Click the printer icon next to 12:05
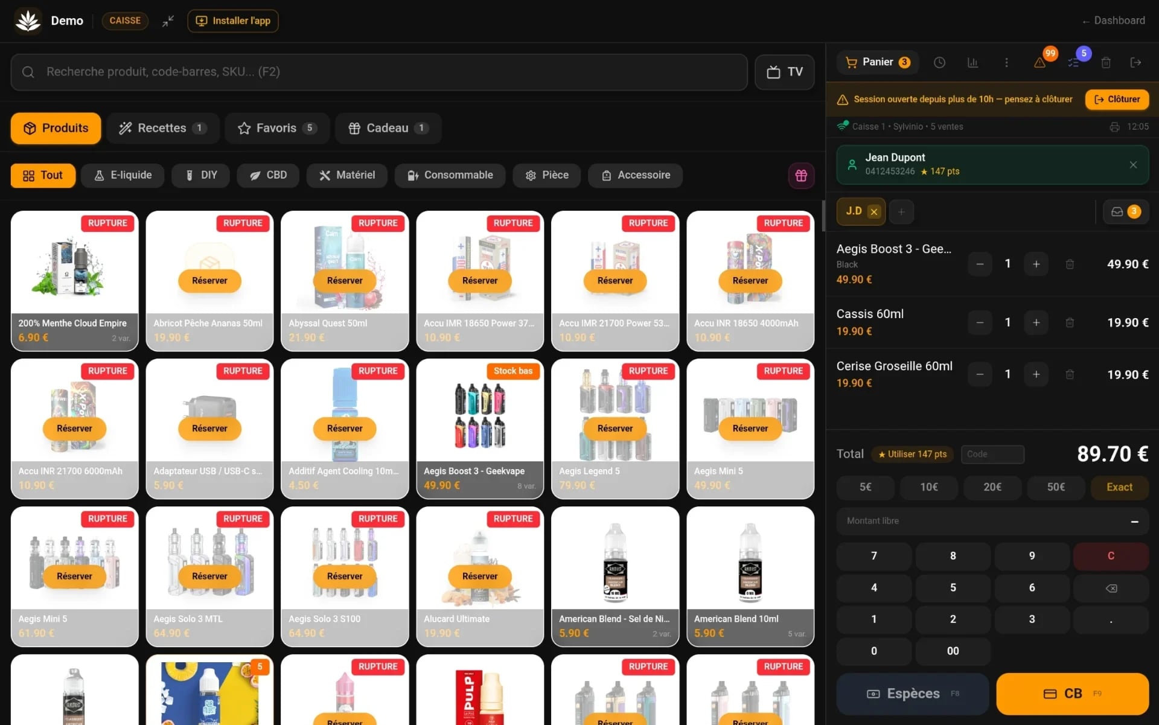This screenshot has width=1159, height=725. click(x=1114, y=127)
